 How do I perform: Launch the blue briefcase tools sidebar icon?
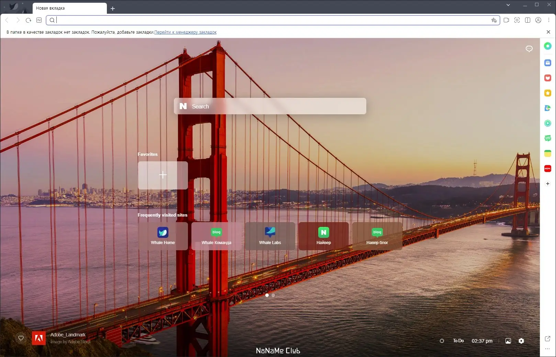pos(548,63)
